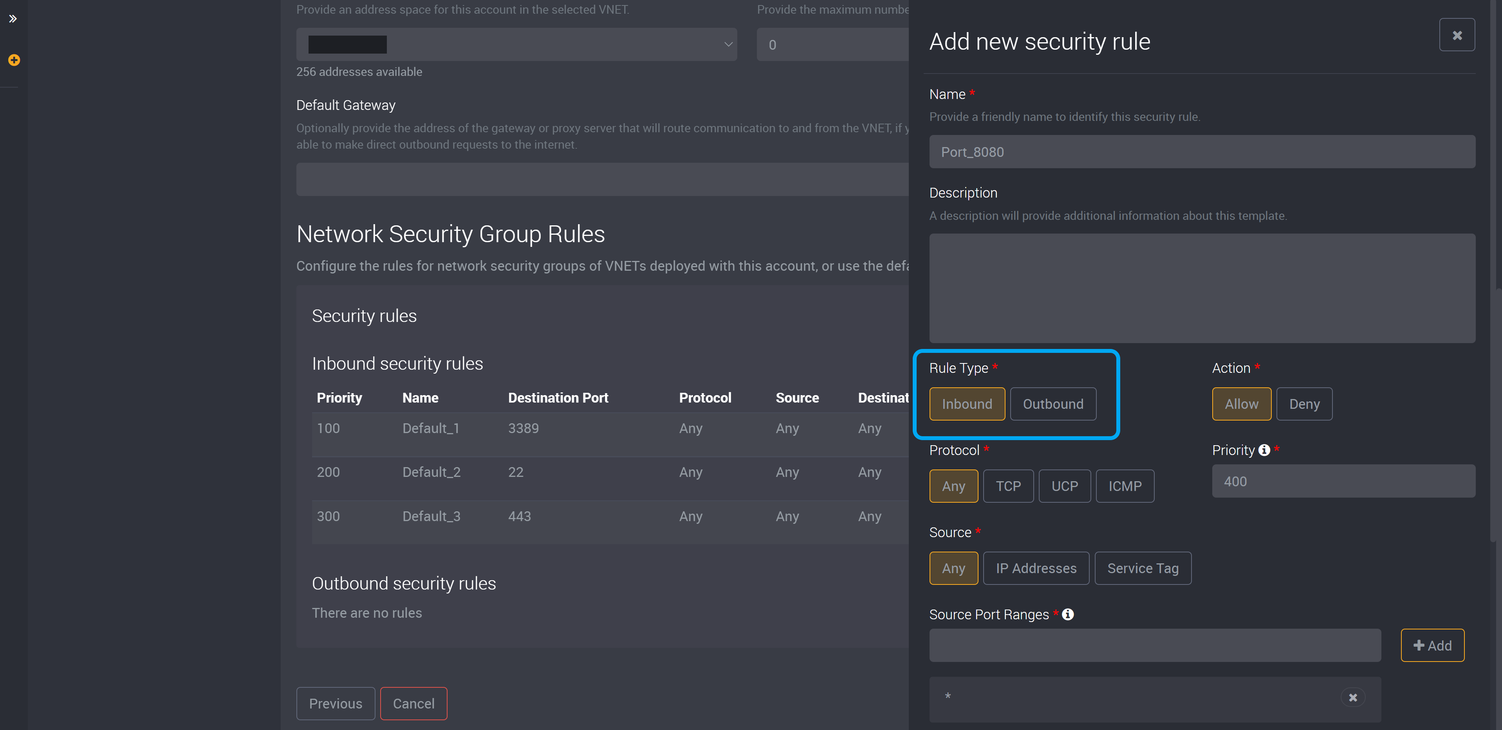The width and height of the screenshot is (1502, 730).
Task: Focus the rule Name field Port_8080
Action: pyautogui.click(x=1202, y=152)
